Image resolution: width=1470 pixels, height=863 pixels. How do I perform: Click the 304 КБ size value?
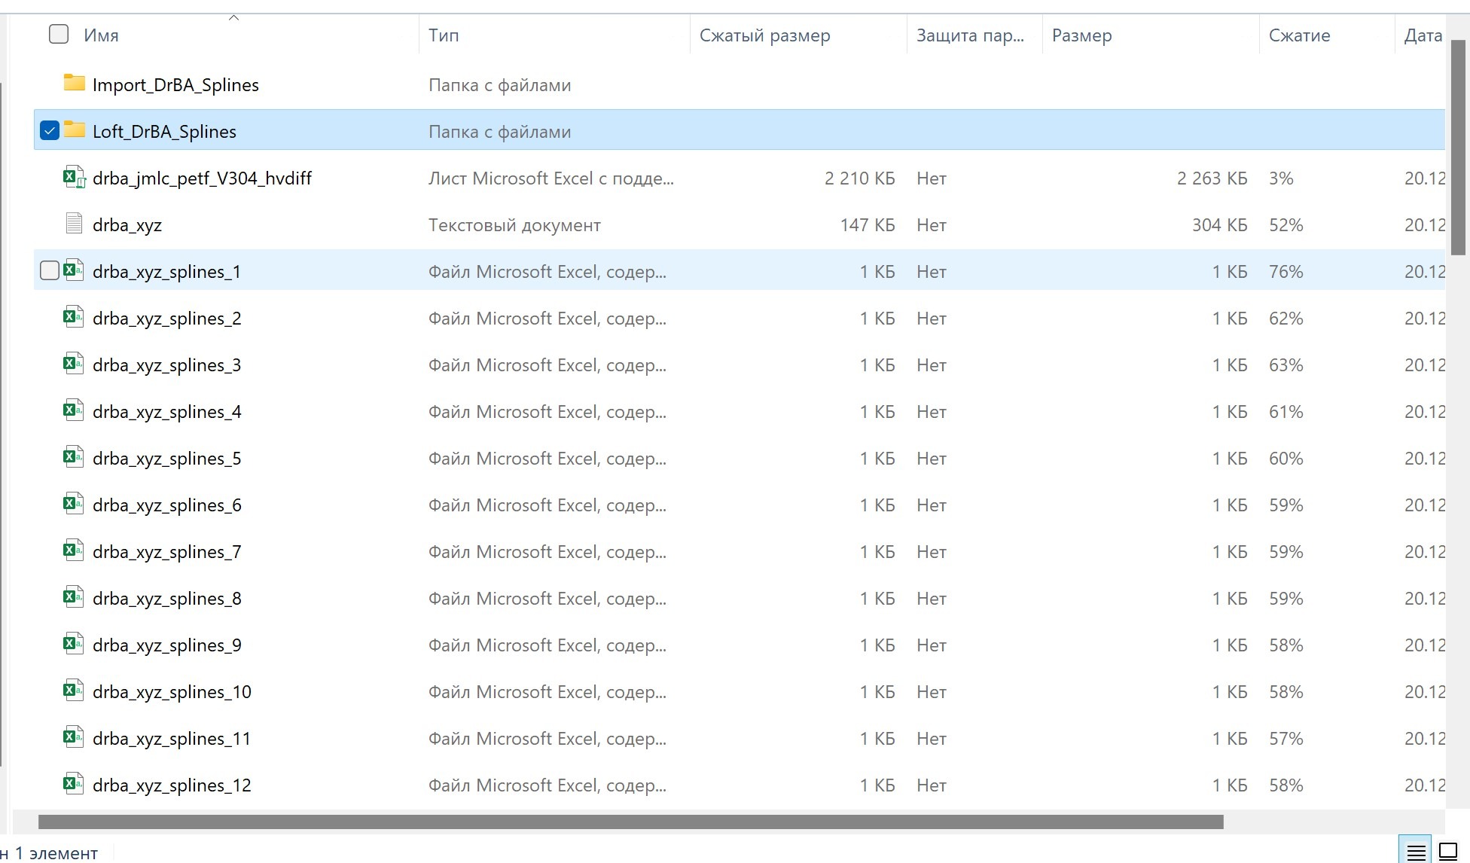point(1219,225)
